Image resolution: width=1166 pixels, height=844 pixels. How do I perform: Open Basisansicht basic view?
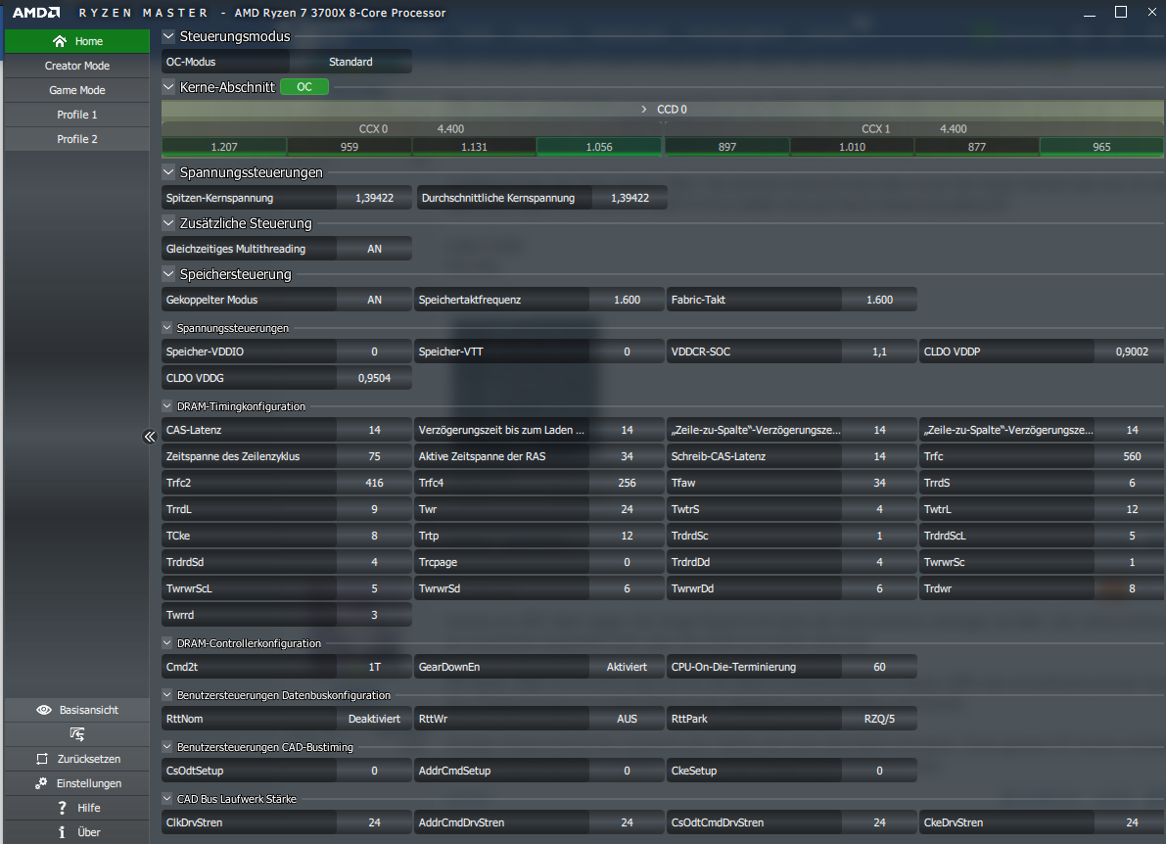[76, 710]
